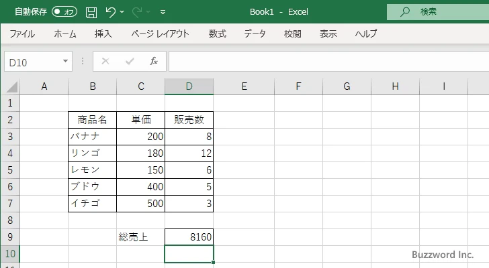Select column B header
This screenshot has height=268, width=489.
pyautogui.click(x=92, y=86)
